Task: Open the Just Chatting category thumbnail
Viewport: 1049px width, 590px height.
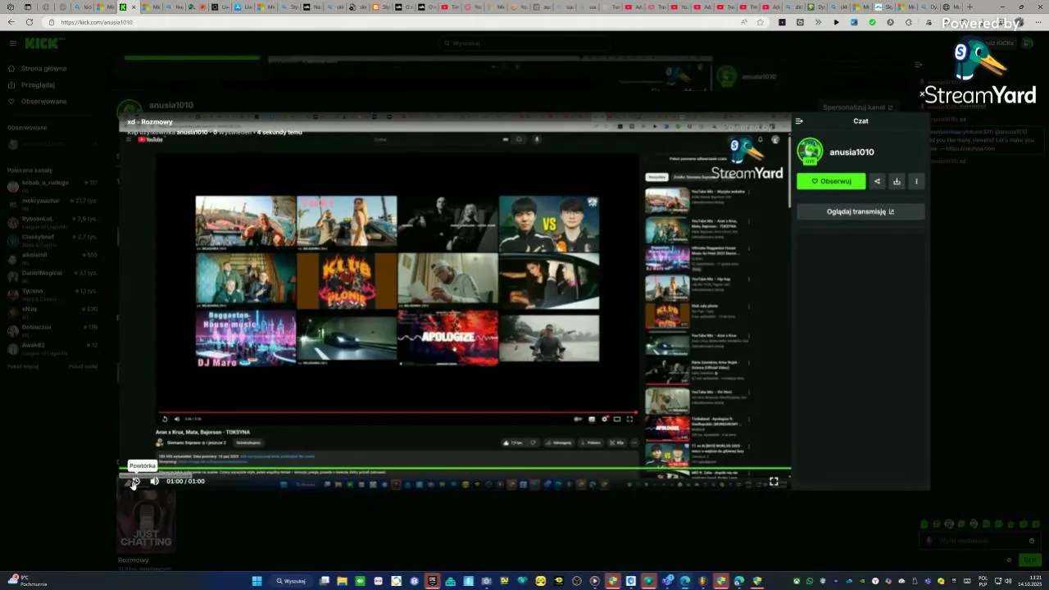Action: (146, 520)
